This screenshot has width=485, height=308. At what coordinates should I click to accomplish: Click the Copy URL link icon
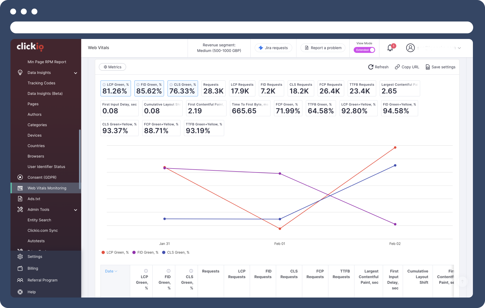click(397, 67)
